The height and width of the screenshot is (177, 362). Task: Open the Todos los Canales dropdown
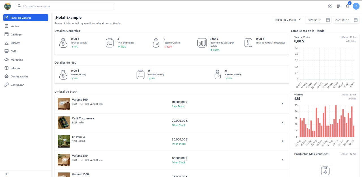pyautogui.click(x=288, y=20)
